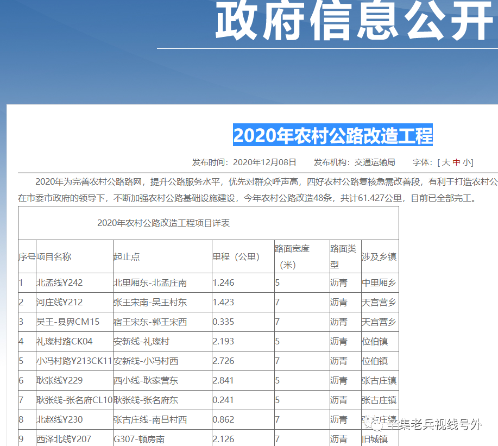
Task: Click project name 耿张线Y229
Action: pos(59,381)
